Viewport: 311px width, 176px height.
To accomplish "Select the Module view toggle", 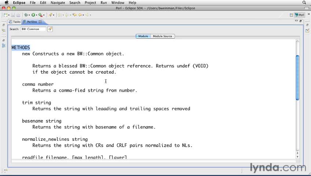I will [143, 36].
